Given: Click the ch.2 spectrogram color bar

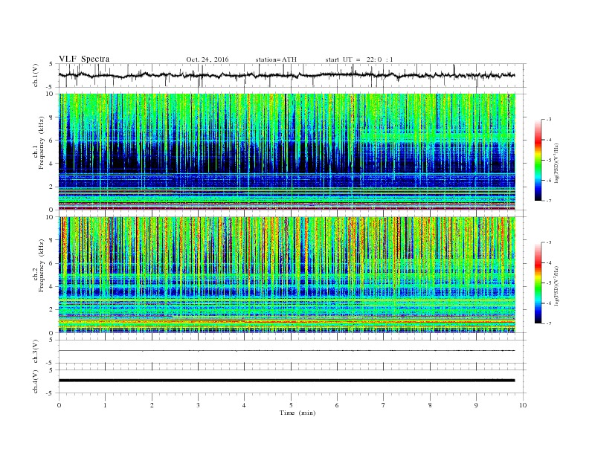Looking at the screenshot, I should 538,283.
